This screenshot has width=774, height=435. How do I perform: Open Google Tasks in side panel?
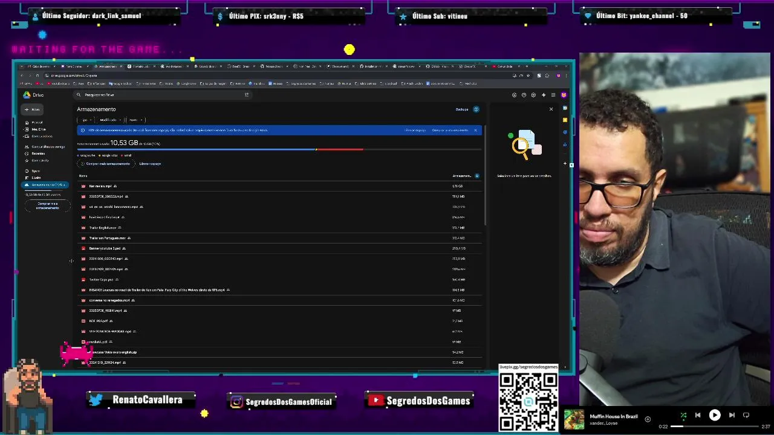click(x=565, y=132)
